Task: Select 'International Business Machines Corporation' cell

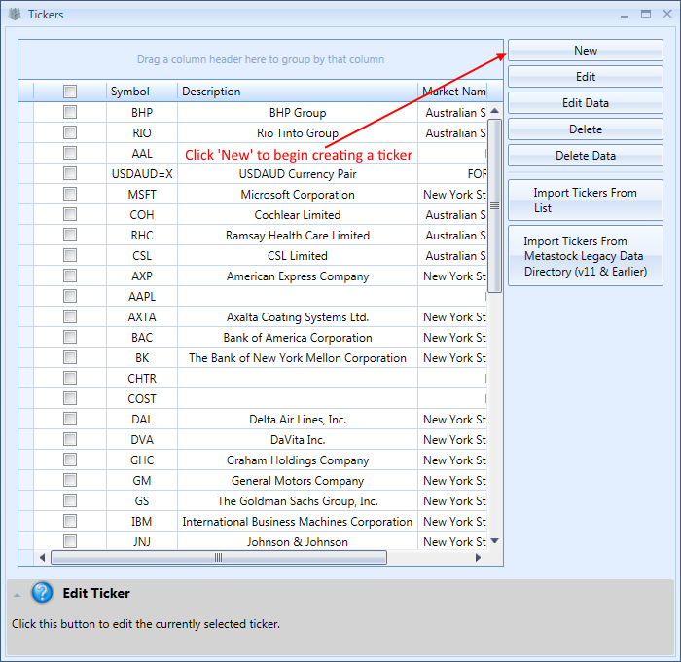Action: pyautogui.click(x=298, y=521)
